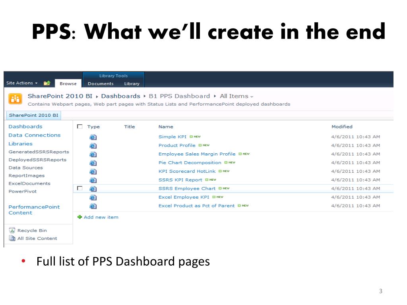Image resolution: width=407 pixels, height=305 pixels.
Task: Click the Recycle Bin icon
Action: click(12, 230)
